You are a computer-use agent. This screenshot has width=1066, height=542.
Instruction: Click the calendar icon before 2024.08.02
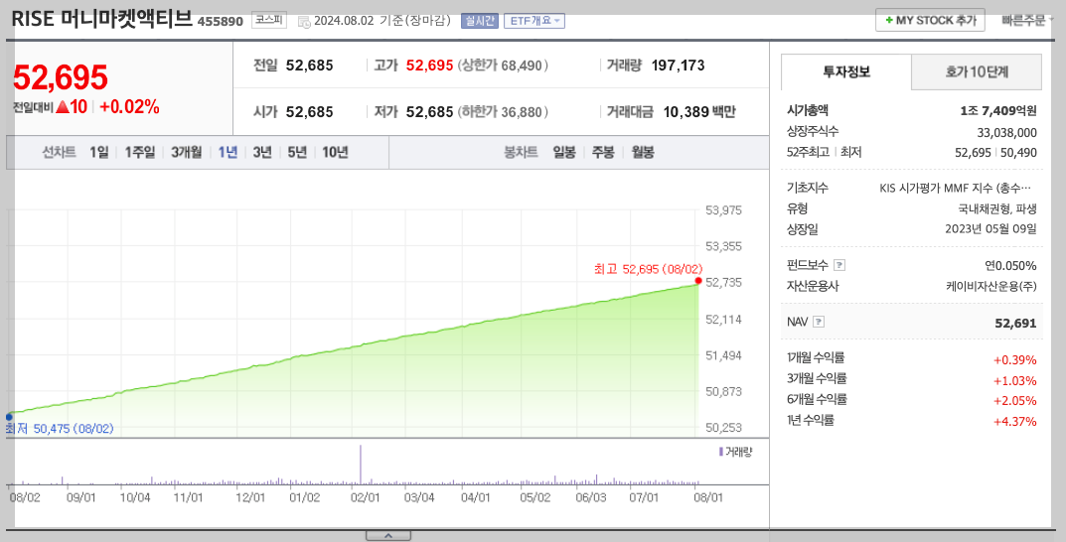point(304,21)
